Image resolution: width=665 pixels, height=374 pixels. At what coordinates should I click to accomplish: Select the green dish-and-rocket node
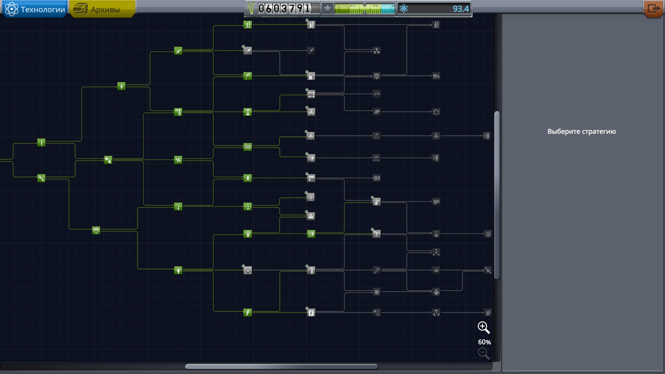108,160
